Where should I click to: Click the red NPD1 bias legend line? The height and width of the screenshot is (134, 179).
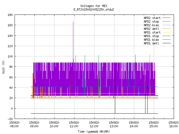(x=166, y=40)
